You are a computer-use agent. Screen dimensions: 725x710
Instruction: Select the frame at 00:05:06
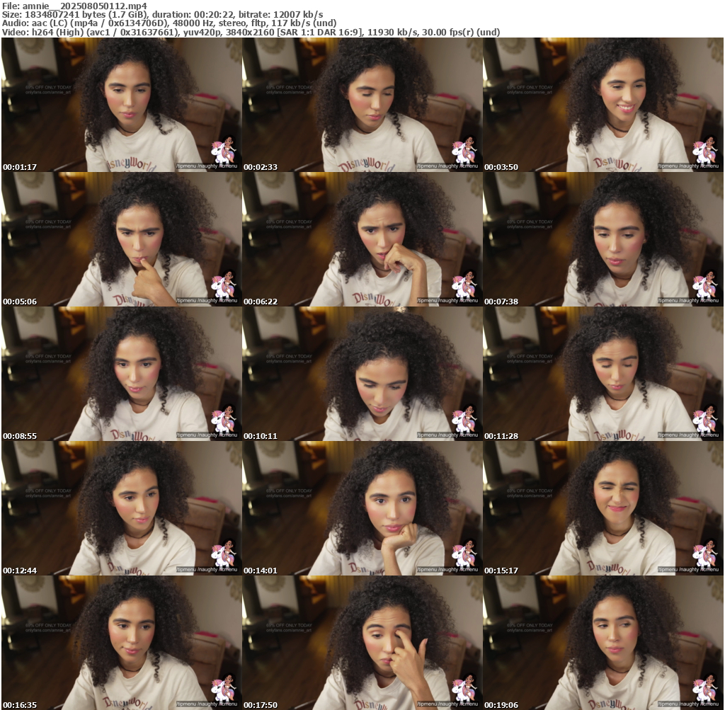(122, 239)
